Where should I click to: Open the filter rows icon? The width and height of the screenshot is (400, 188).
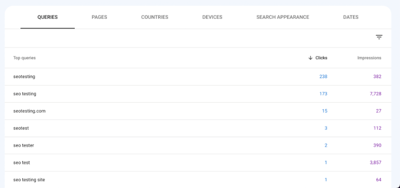tap(379, 37)
